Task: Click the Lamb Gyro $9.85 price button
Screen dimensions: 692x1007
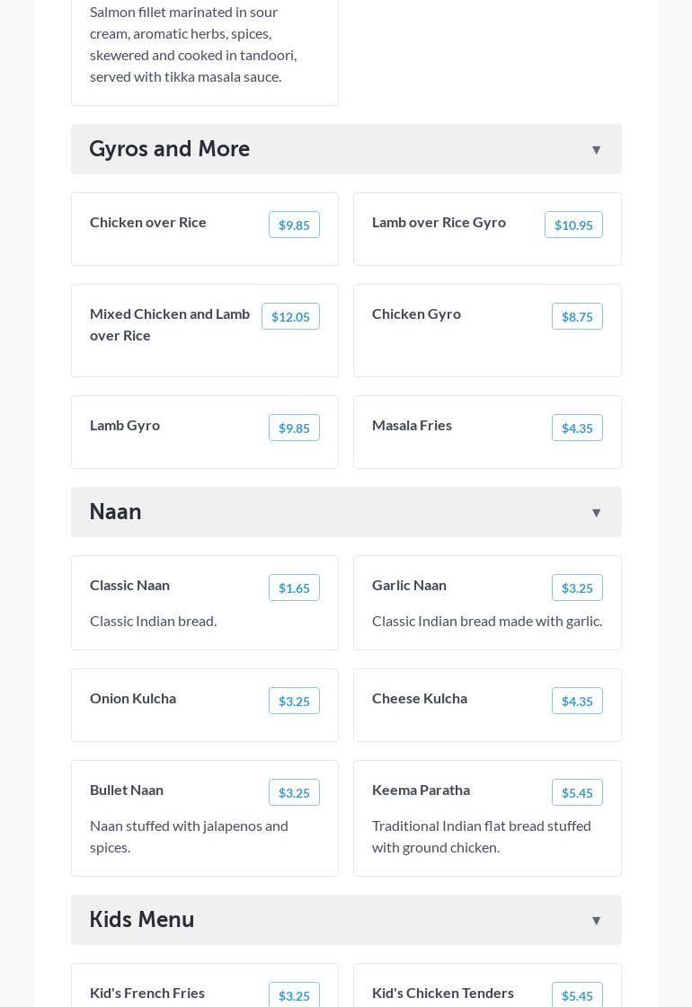Action: (294, 428)
